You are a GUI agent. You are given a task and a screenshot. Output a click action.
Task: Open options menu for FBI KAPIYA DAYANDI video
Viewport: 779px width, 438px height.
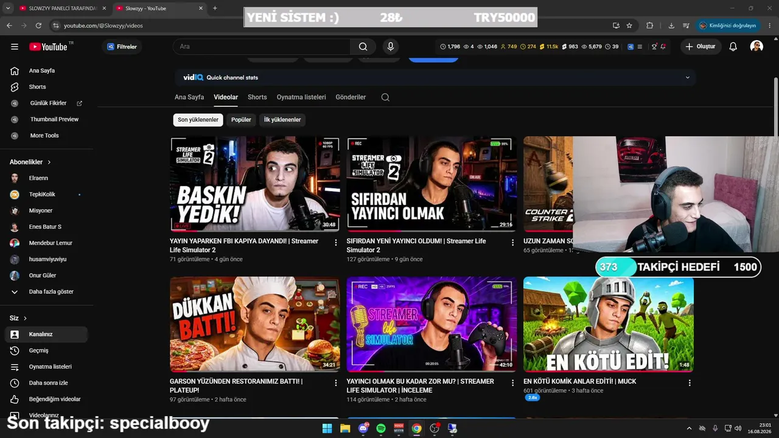pyautogui.click(x=335, y=242)
